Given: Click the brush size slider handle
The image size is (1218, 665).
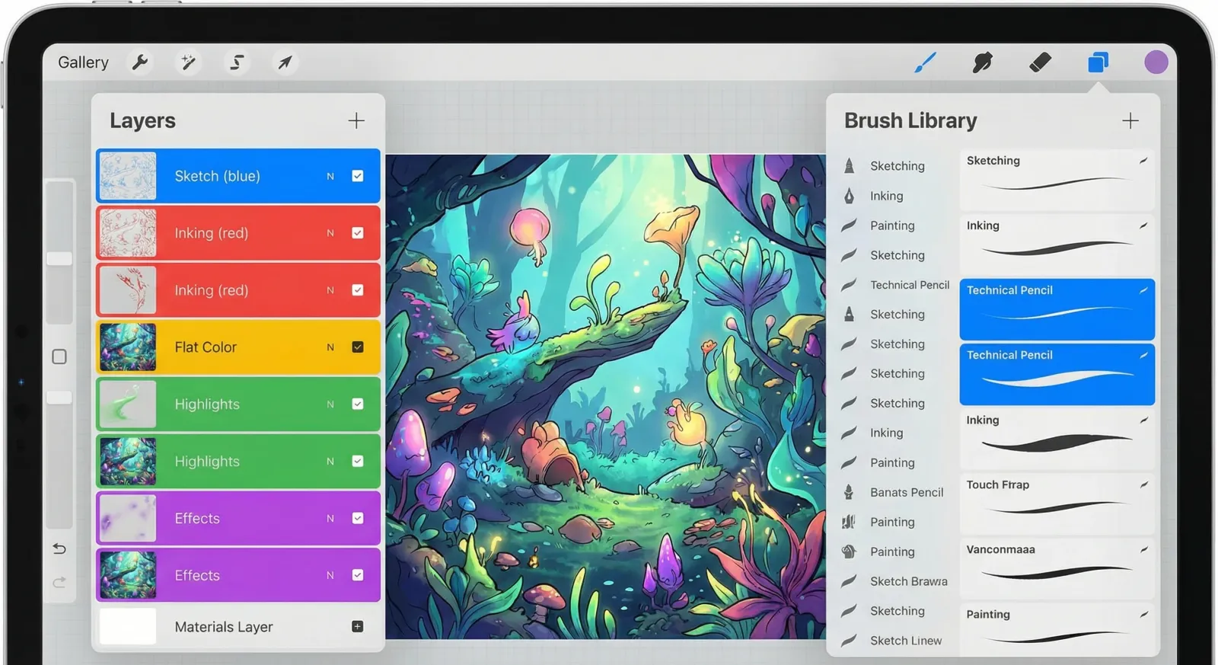Looking at the screenshot, I should click(59, 259).
